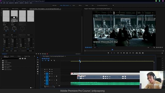
Task: Click the Accelerated Effects filter icon in Effects panel
Action: tap(20, 59)
